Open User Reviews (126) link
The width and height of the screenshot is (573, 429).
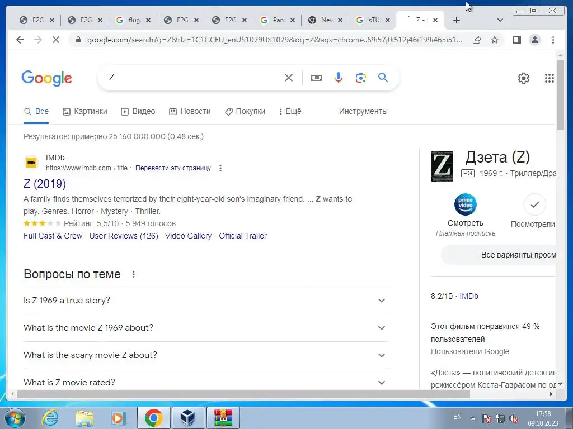tap(124, 236)
